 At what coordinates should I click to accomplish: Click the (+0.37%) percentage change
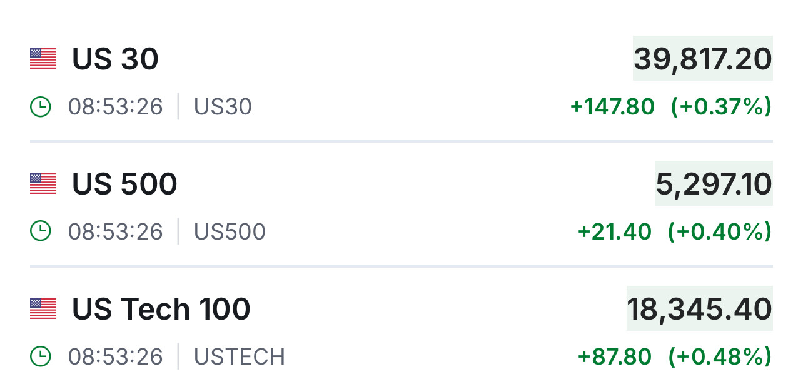[x=721, y=107]
